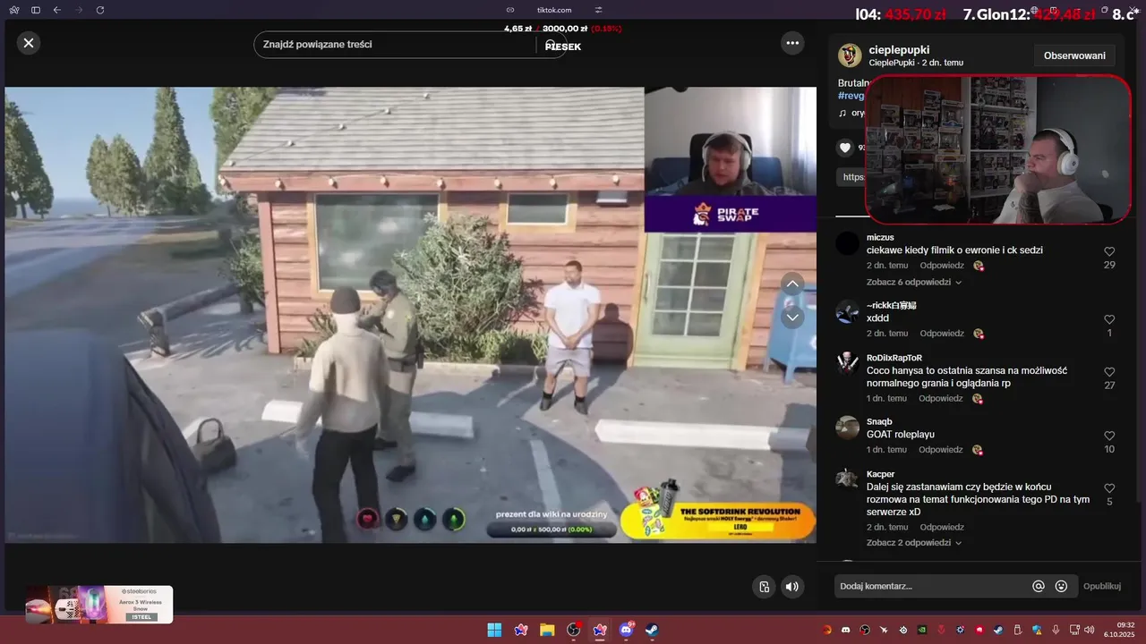Open Kacper's profile avatar
This screenshot has height=644, width=1146.
click(847, 479)
